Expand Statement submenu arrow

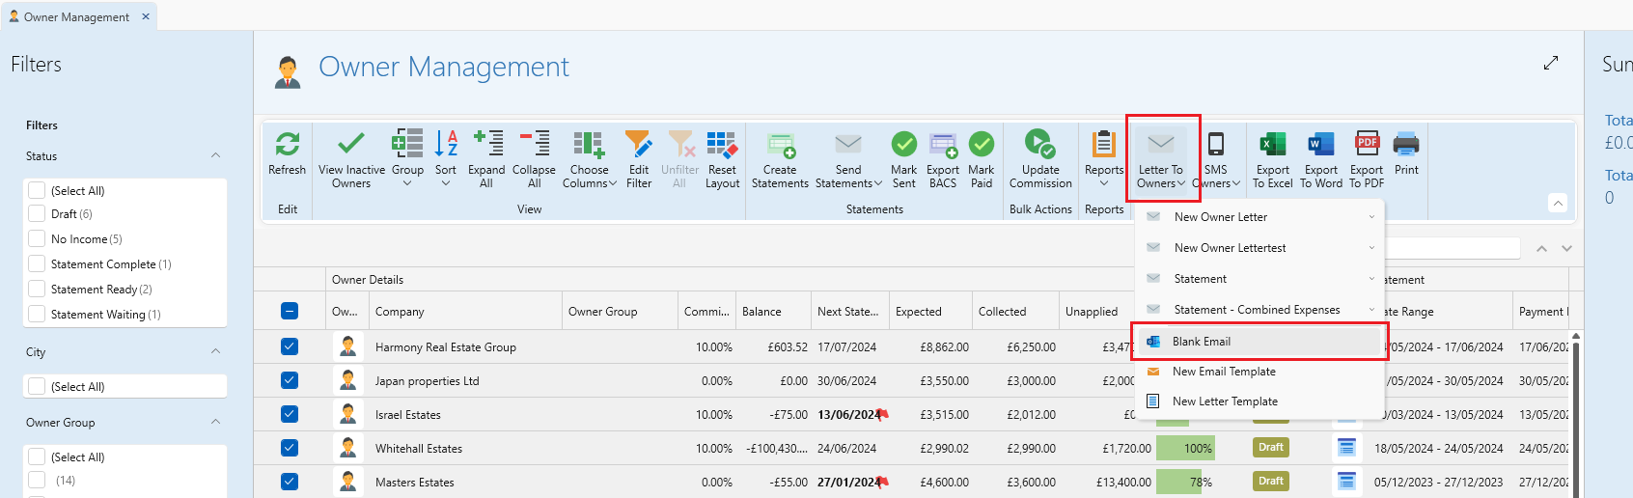[x=1371, y=279]
